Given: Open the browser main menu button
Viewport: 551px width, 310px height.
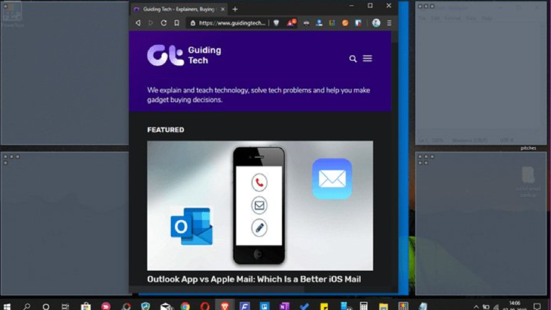Looking at the screenshot, I should point(389,23).
